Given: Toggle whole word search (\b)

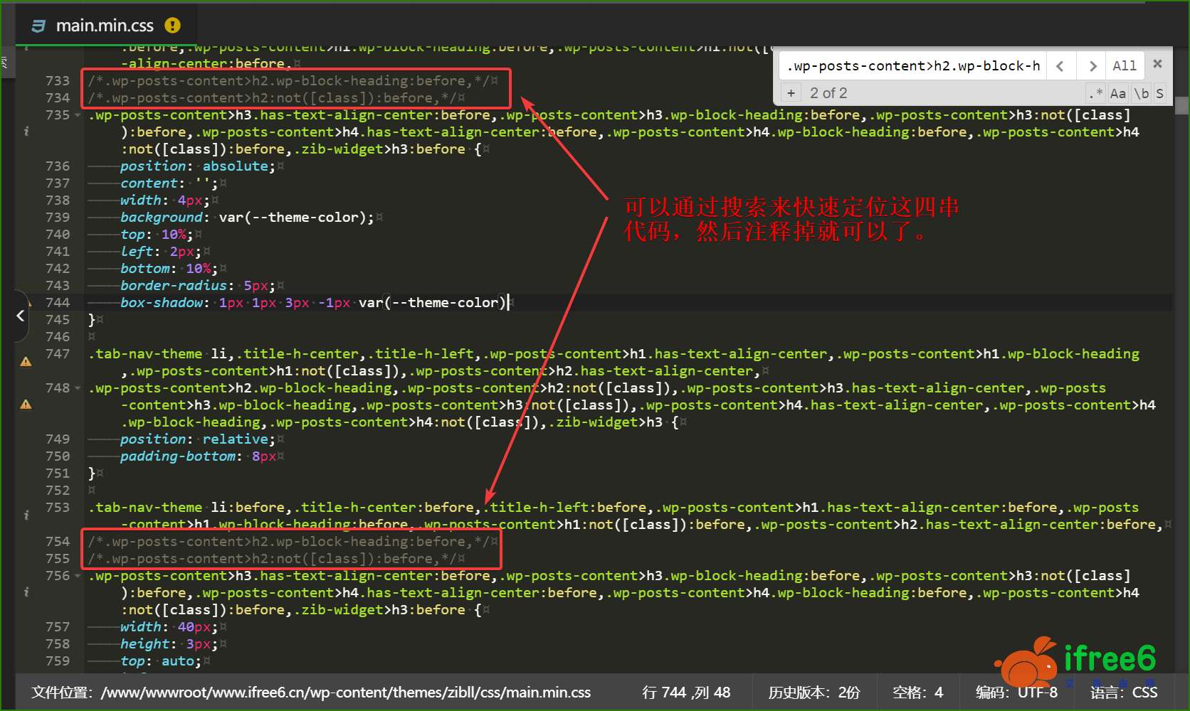Looking at the screenshot, I should pos(1142,93).
